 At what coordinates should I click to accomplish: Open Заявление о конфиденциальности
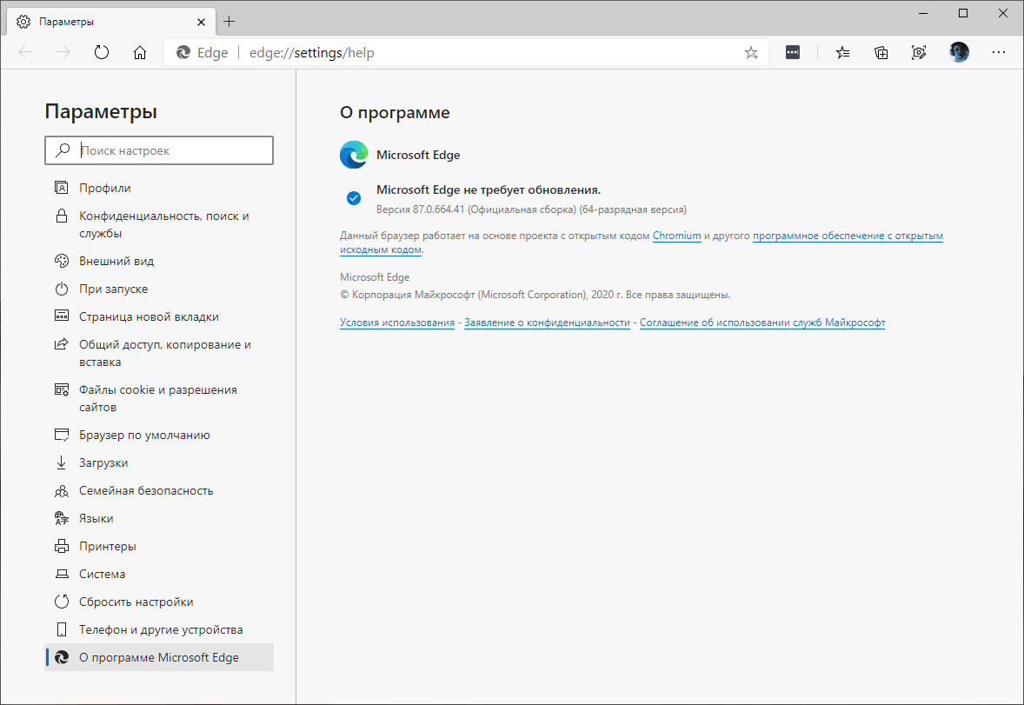547,322
